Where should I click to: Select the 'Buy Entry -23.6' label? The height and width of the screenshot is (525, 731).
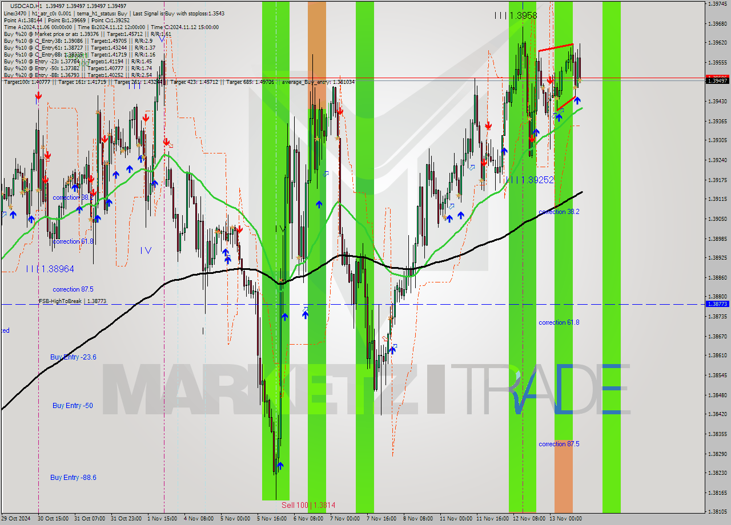tap(73, 357)
